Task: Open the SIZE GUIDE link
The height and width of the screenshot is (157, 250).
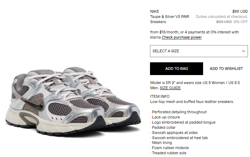Action: click(x=170, y=88)
